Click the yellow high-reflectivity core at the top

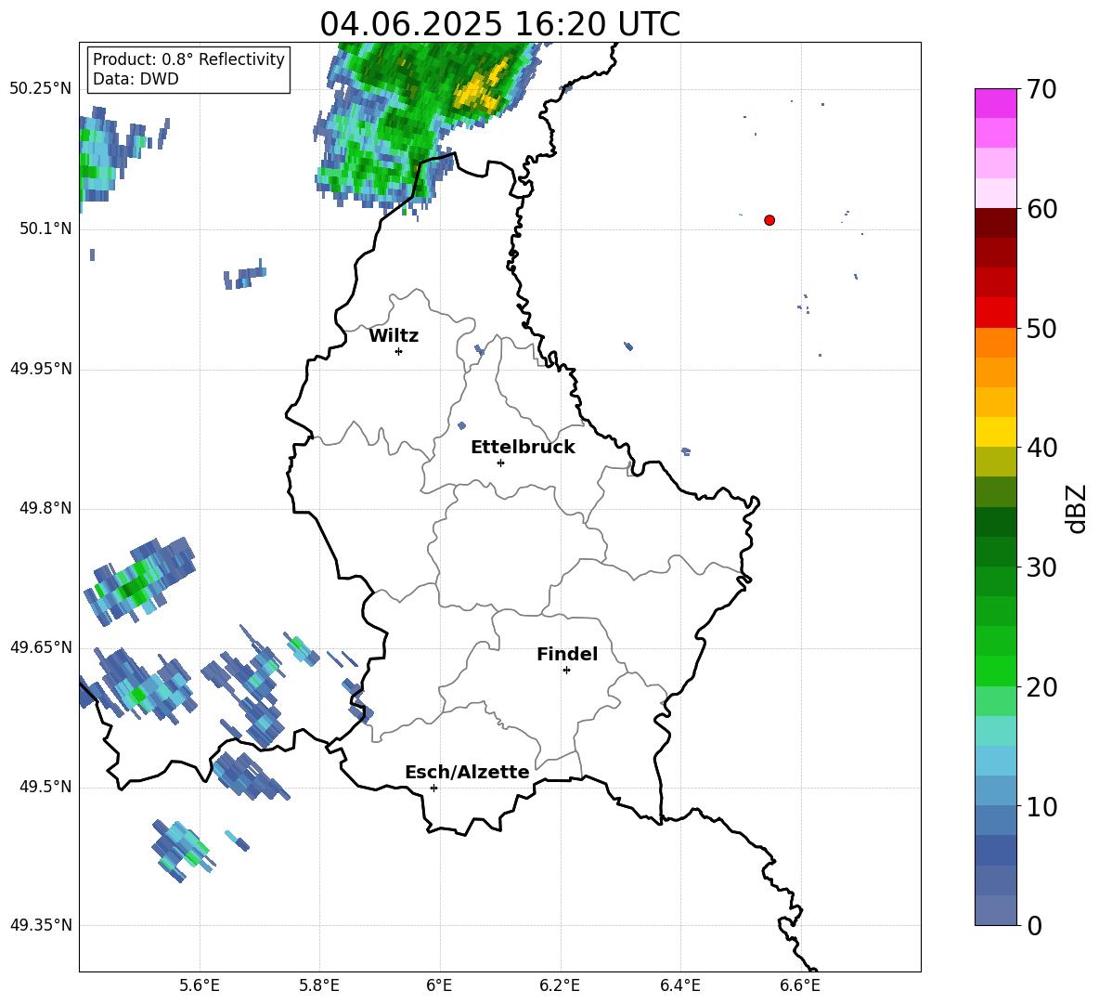[x=481, y=90]
